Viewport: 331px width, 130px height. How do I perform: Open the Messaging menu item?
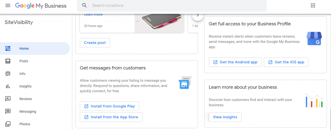tap(27, 112)
